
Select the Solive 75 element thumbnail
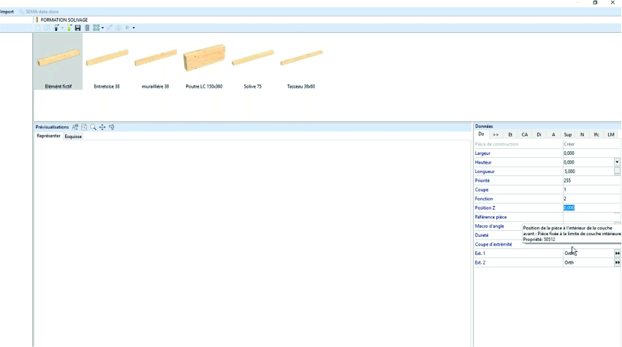(x=253, y=62)
